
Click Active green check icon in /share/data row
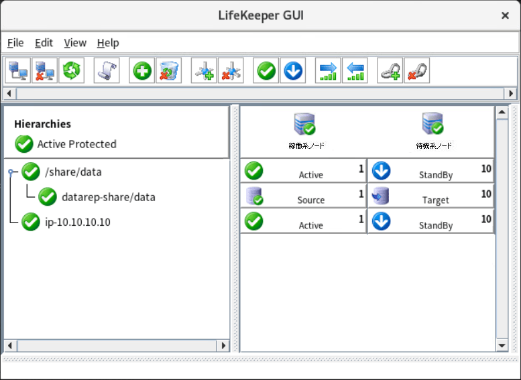254,171
